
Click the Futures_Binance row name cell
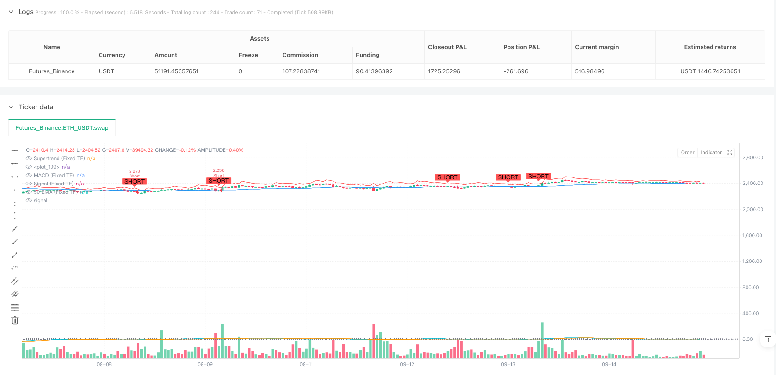click(52, 71)
